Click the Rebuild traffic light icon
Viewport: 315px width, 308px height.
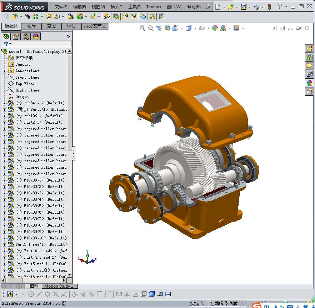tap(269, 6)
